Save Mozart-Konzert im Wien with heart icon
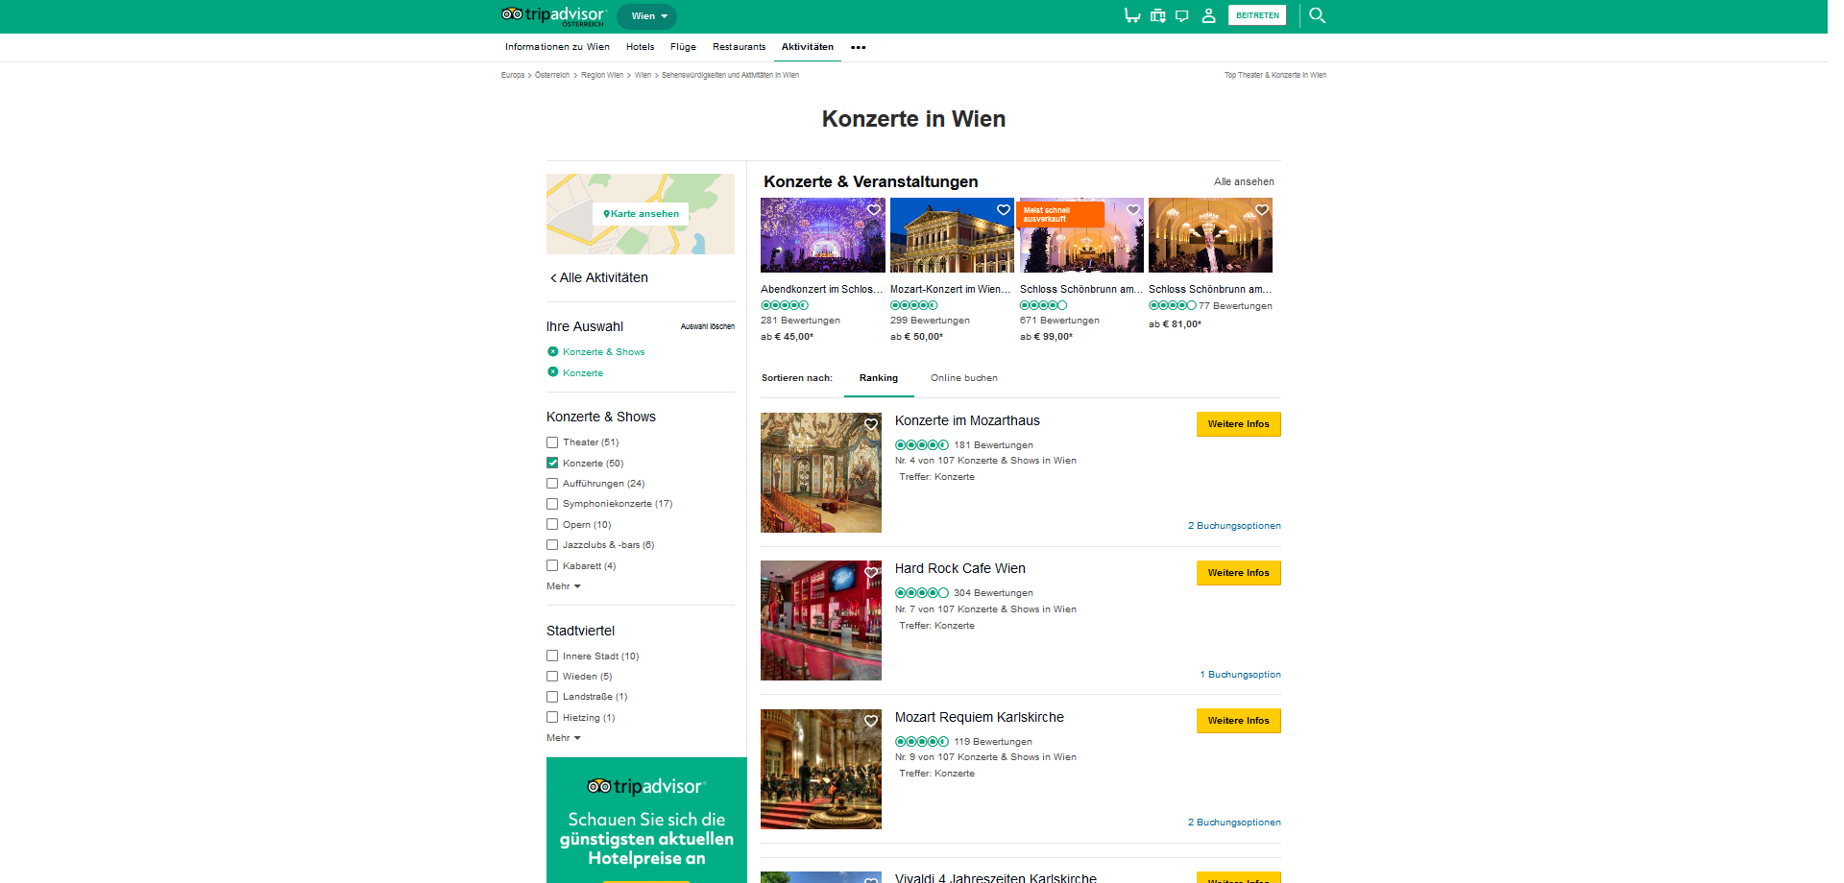The width and height of the screenshot is (1844, 883). pos(1004,210)
